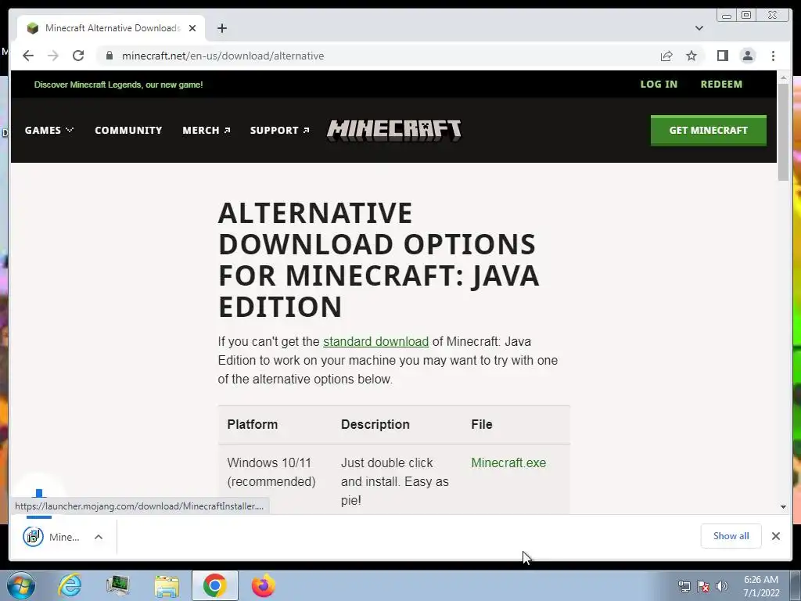Click the Platform column header
Viewport: 801px width, 601px height.
[x=253, y=425]
